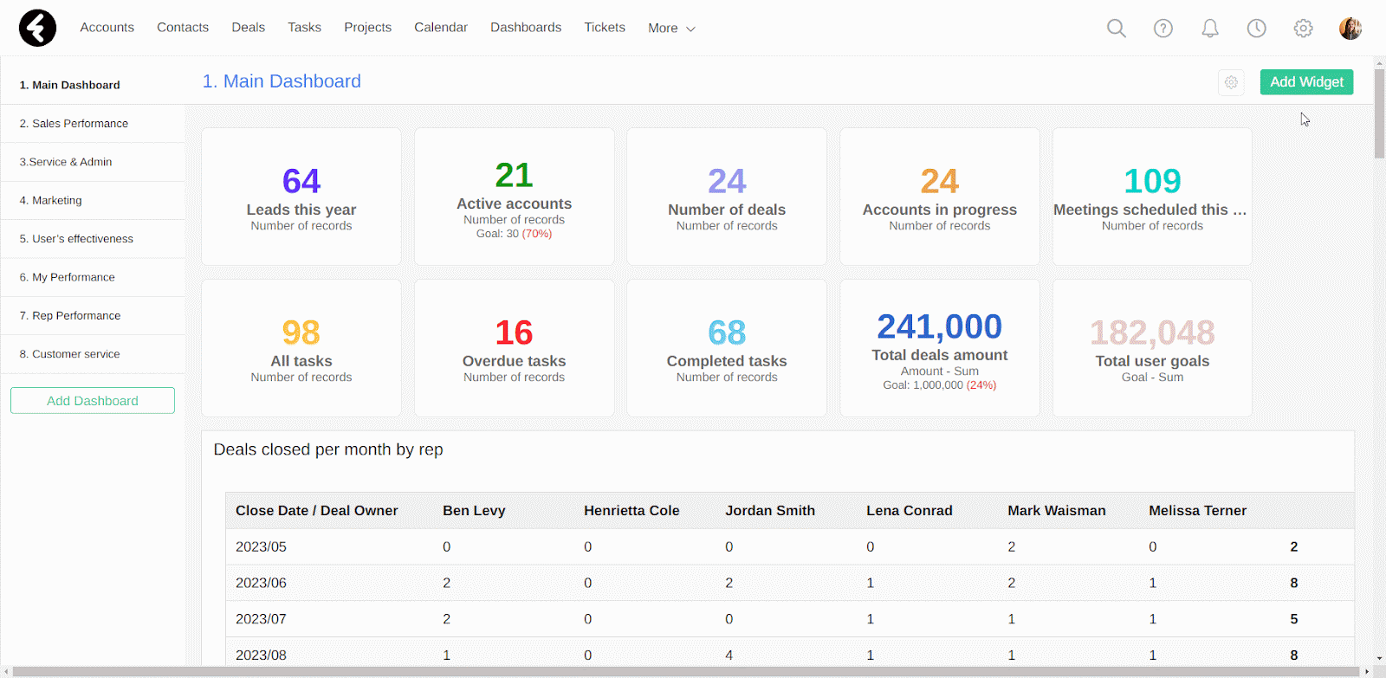Click the Ben Levy column header
The width and height of the screenshot is (1386, 678).
[474, 511]
